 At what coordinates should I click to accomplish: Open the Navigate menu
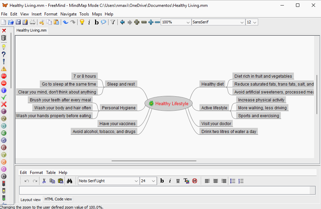click(x=69, y=14)
